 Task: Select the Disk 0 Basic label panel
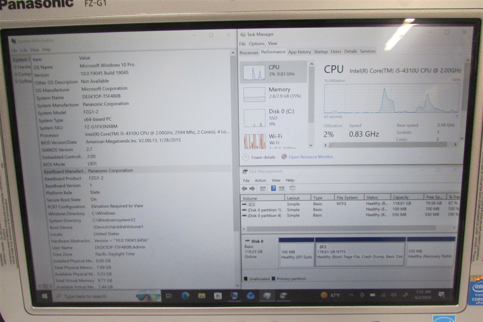(x=260, y=253)
